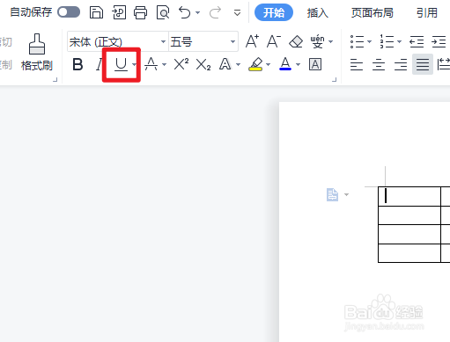Open the 宋体 (正文) font name dropdown
This screenshot has height=342, width=450.
pos(163,41)
